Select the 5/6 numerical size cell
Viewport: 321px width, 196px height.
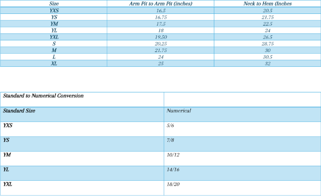[170, 125]
